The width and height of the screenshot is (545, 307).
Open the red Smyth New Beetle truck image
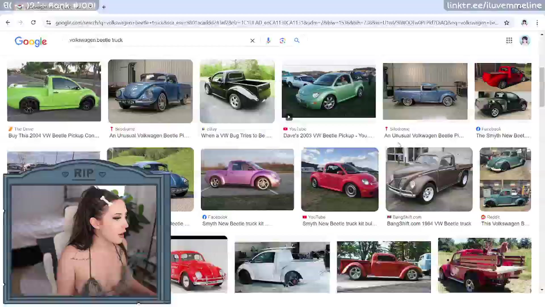tap(340, 179)
